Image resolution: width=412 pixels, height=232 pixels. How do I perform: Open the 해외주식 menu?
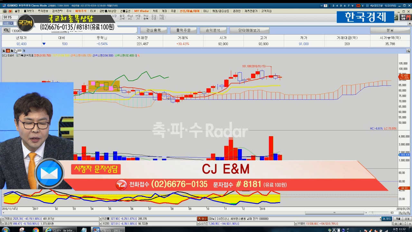(81, 11)
